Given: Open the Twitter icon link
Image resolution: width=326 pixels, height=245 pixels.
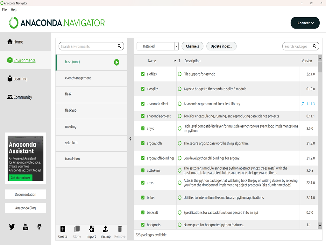Looking at the screenshot, I should (x=12, y=227).
